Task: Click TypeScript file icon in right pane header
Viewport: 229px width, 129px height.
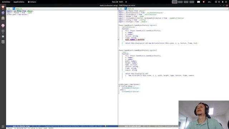Action: click(x=126, y=9)
